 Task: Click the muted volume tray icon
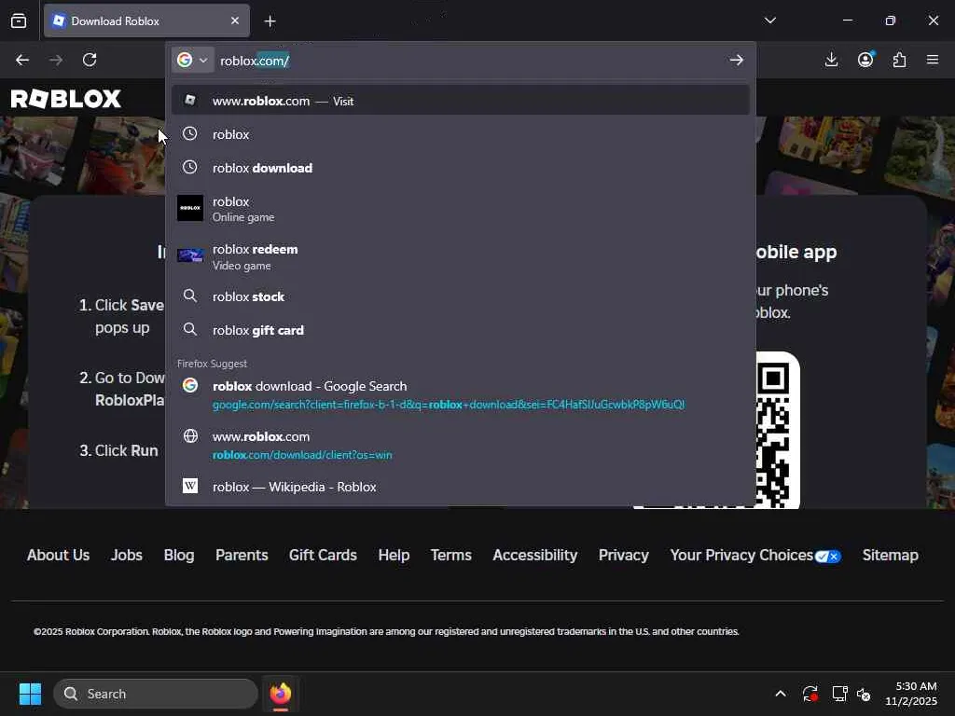tap(864, 694)
